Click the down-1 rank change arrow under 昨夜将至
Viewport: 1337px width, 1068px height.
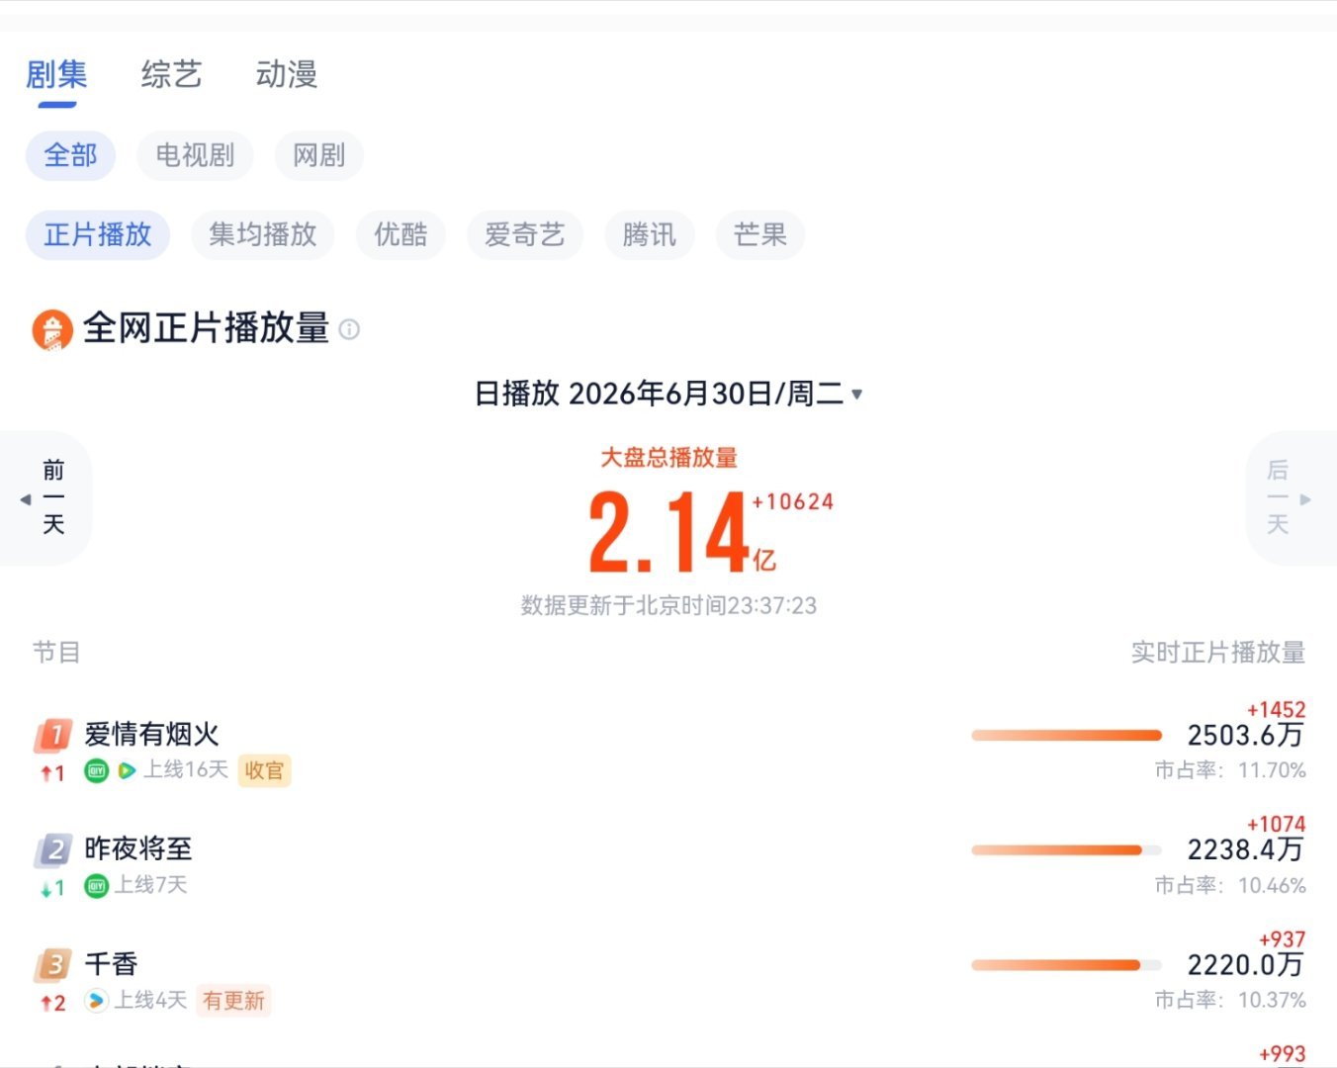click(52, 888)
